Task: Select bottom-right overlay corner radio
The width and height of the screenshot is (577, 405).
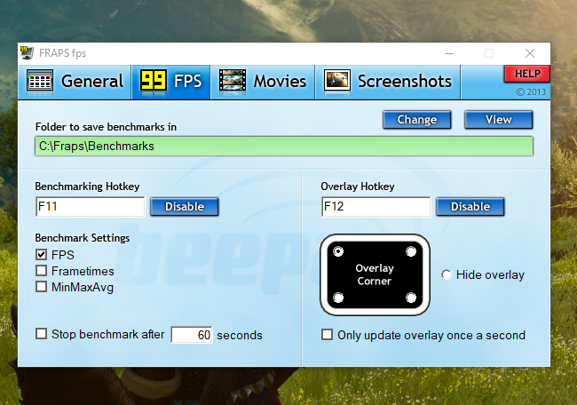Action: point(411,298)
